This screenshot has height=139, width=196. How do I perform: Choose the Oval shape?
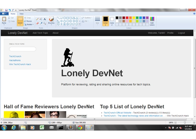(65, 18)
